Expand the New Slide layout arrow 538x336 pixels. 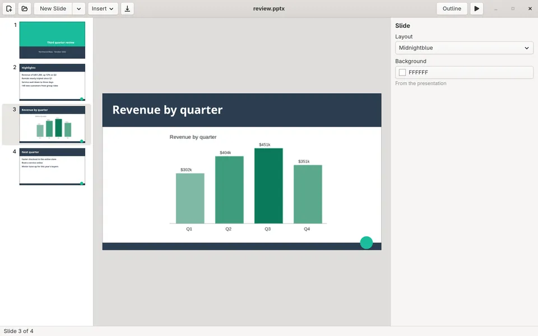pos(78,8)
